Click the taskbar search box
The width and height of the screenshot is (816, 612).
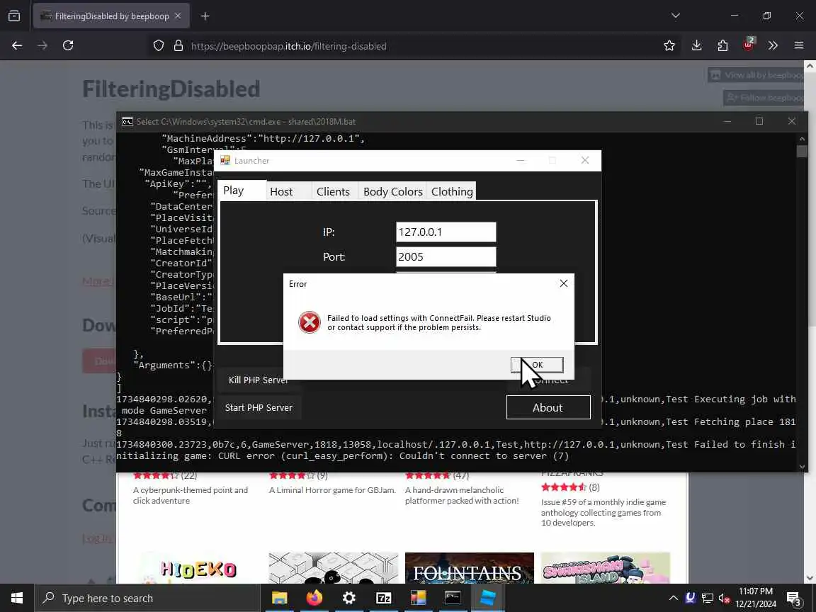[x=147, y=598]
